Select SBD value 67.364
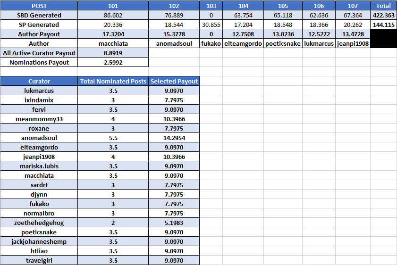 click(353, 15)
